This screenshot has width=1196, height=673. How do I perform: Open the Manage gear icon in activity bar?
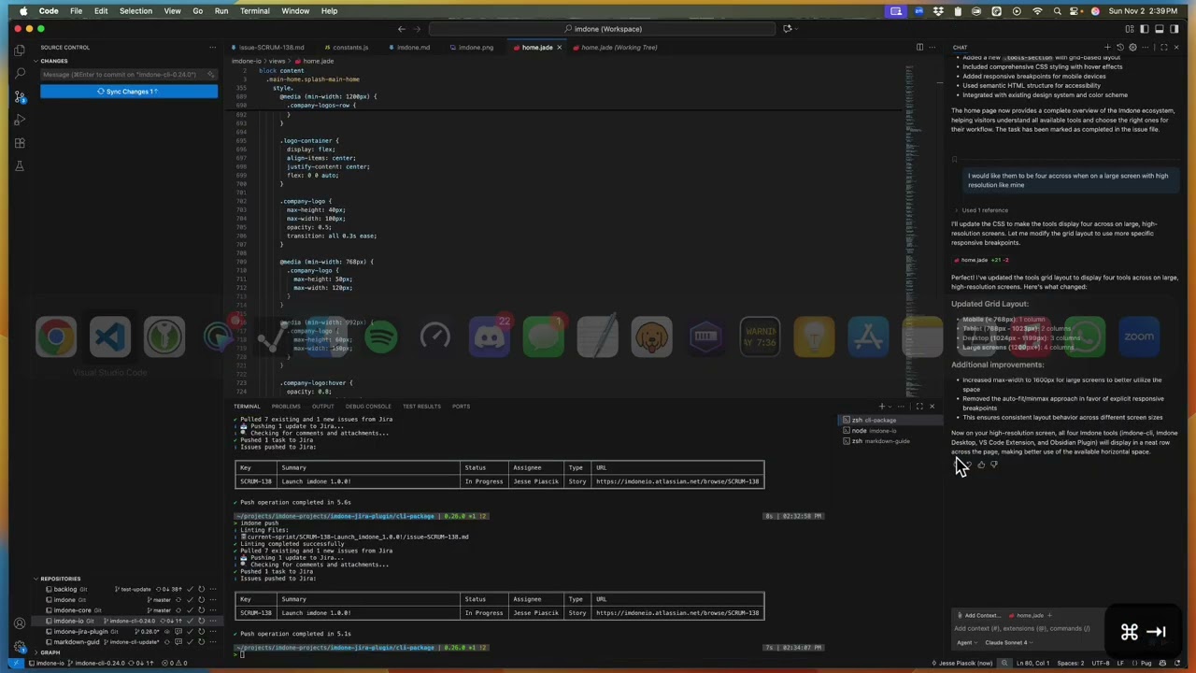pyautogui.click(x=20, y=646)
